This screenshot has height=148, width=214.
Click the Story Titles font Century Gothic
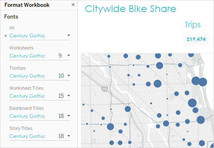(x=27, y=136)
